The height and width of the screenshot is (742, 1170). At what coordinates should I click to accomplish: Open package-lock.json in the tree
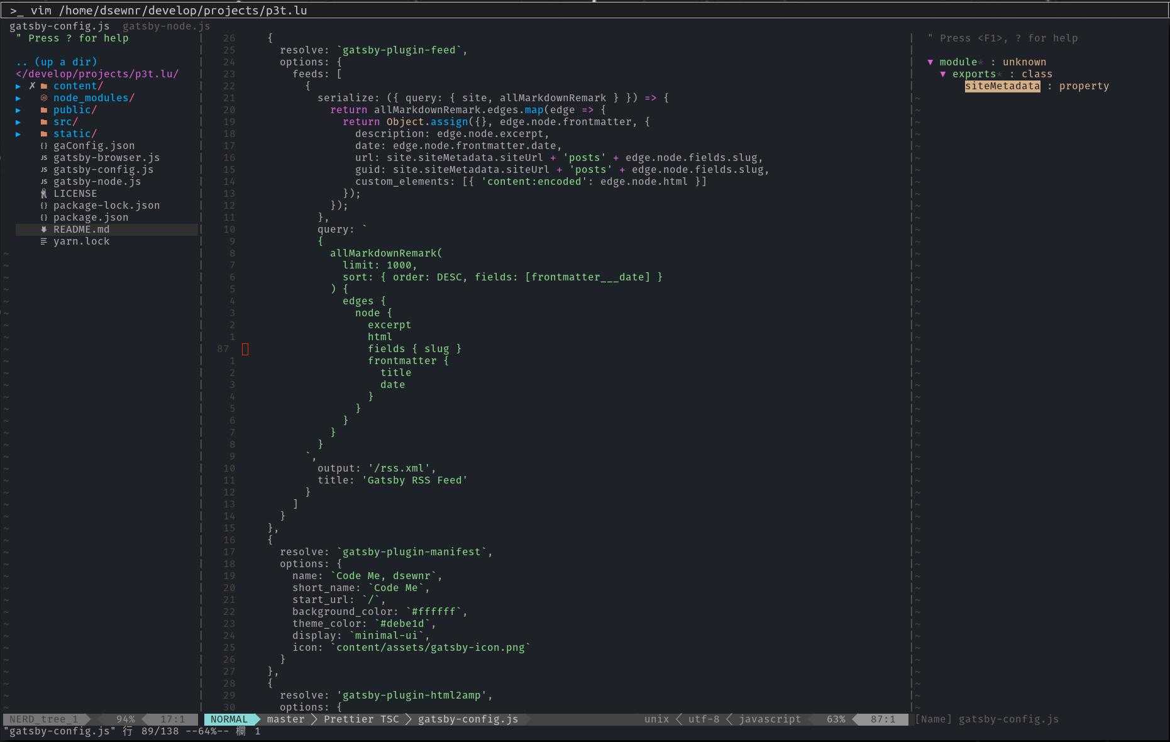pyautogui.click(x=106, y=206)
